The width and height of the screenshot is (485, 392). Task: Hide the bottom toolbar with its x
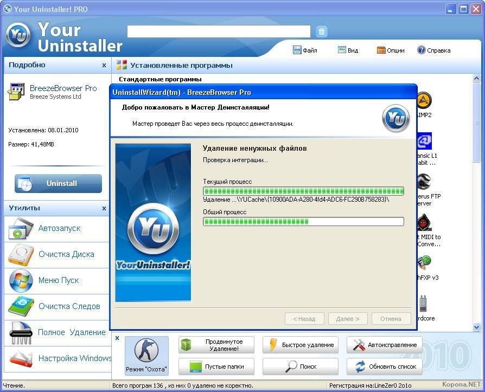117,338
